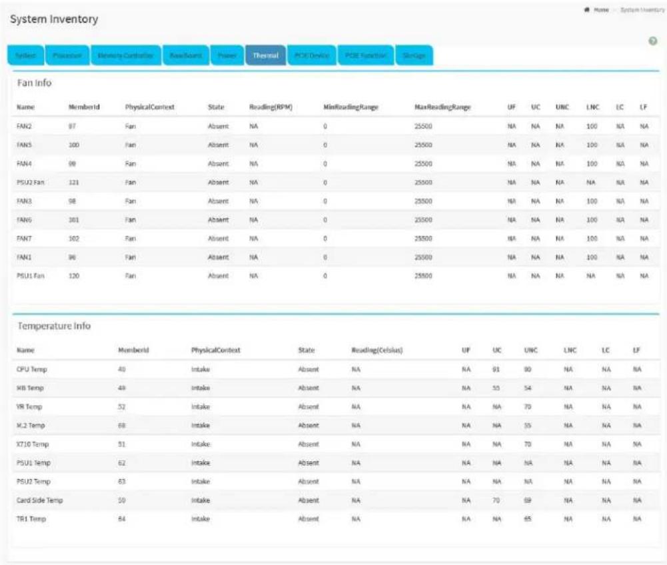Click the Reading(Celsius) column header
The image size is (667, 565).
click(377, 350)
